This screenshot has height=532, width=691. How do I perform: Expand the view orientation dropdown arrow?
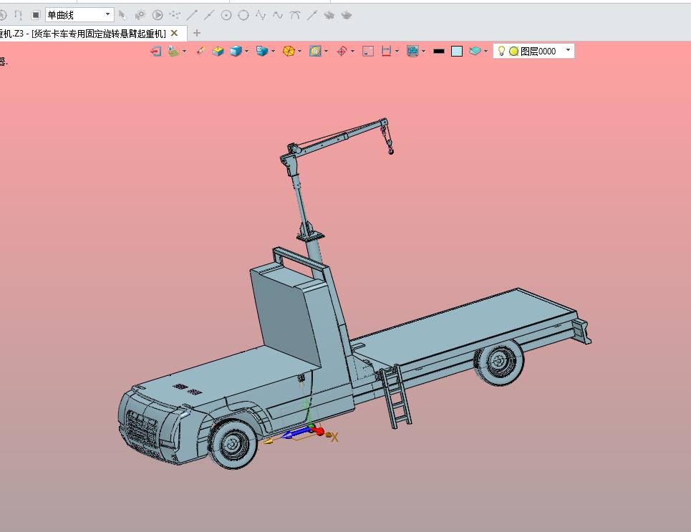(x=274, y=51)
